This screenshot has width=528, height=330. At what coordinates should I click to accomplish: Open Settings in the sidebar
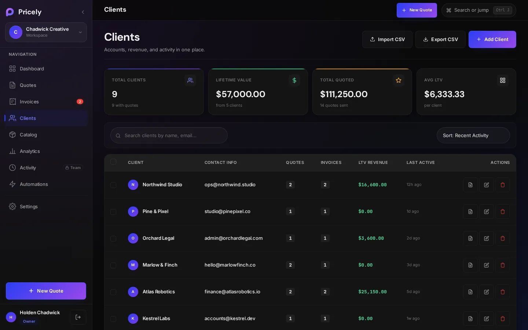coord(46,206)
